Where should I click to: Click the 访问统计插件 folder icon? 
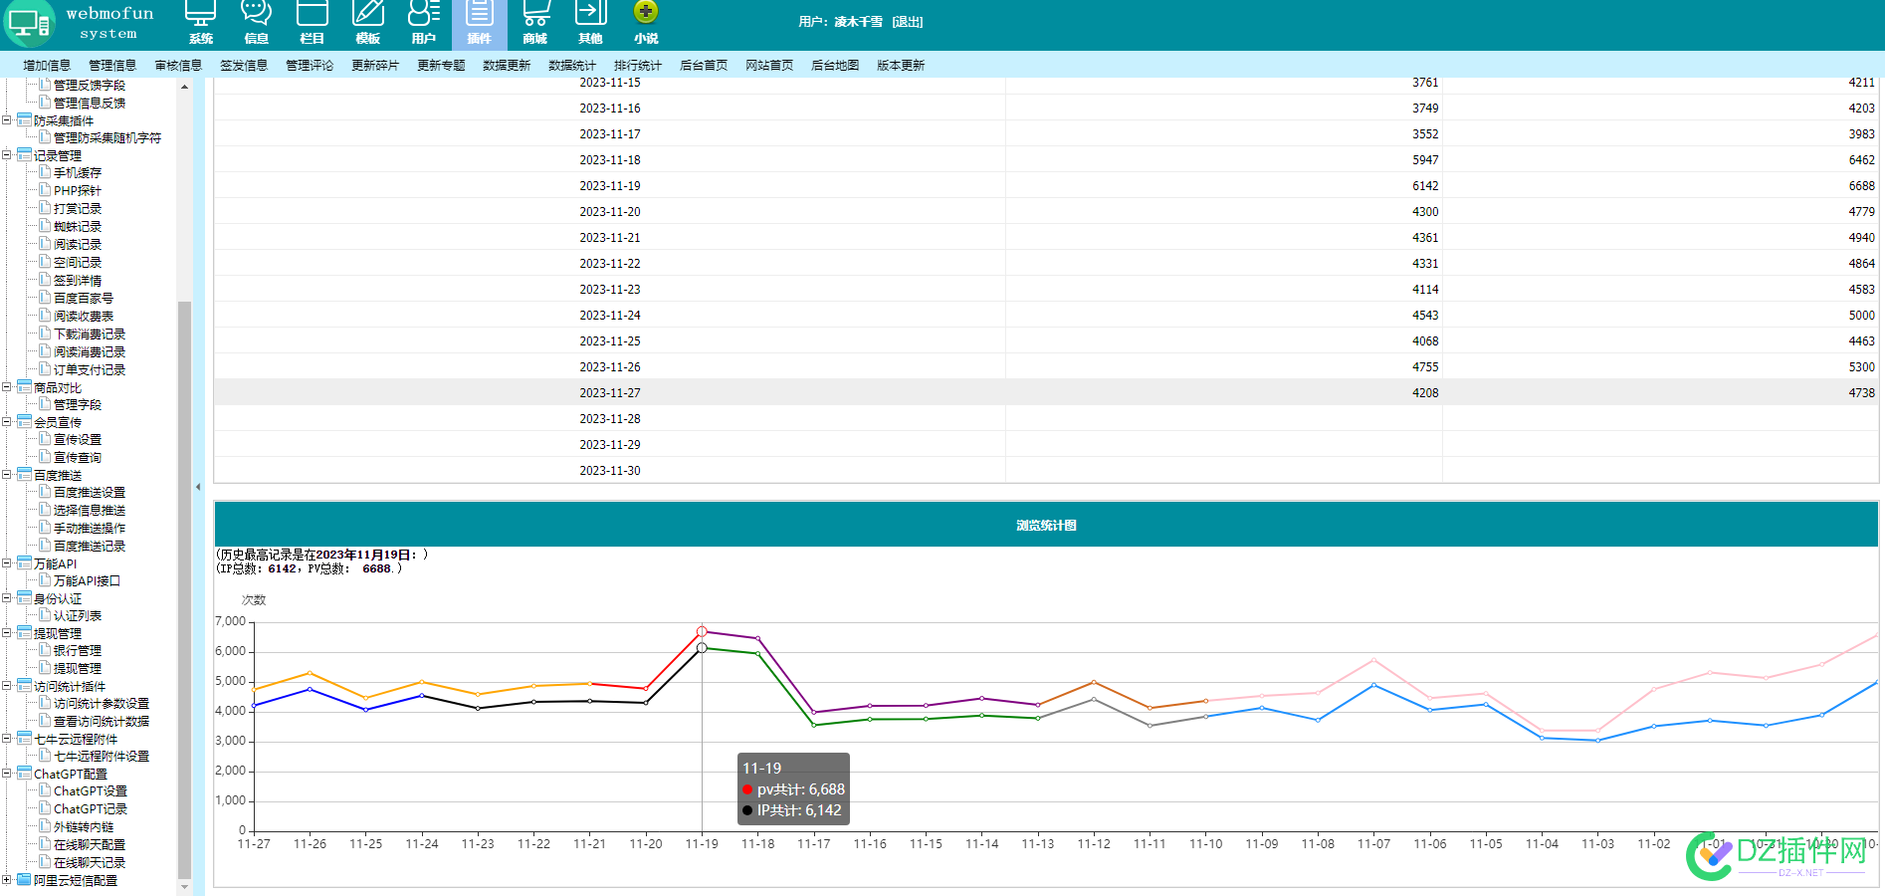(x=24, y=685)
